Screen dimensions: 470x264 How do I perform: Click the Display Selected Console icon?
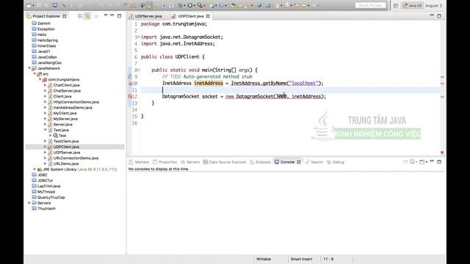413,161
